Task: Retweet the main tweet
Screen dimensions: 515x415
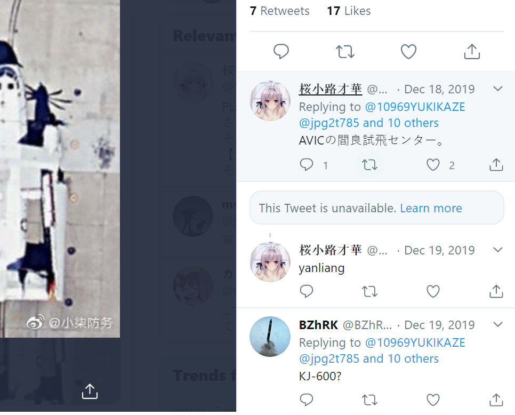Action: [345, 52]
